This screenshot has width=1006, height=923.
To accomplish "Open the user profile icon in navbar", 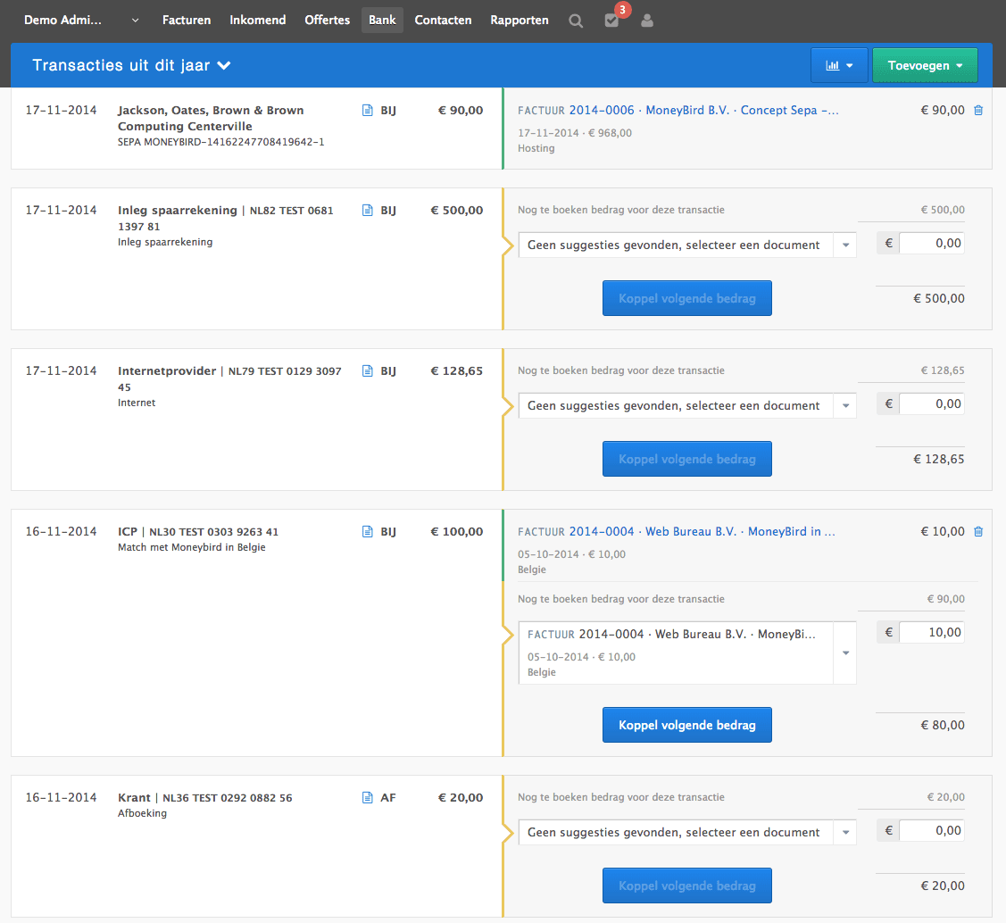I will [x=647, y=21].
